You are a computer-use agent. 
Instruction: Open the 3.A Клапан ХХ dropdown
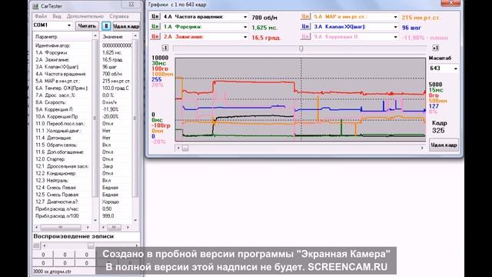395,27
